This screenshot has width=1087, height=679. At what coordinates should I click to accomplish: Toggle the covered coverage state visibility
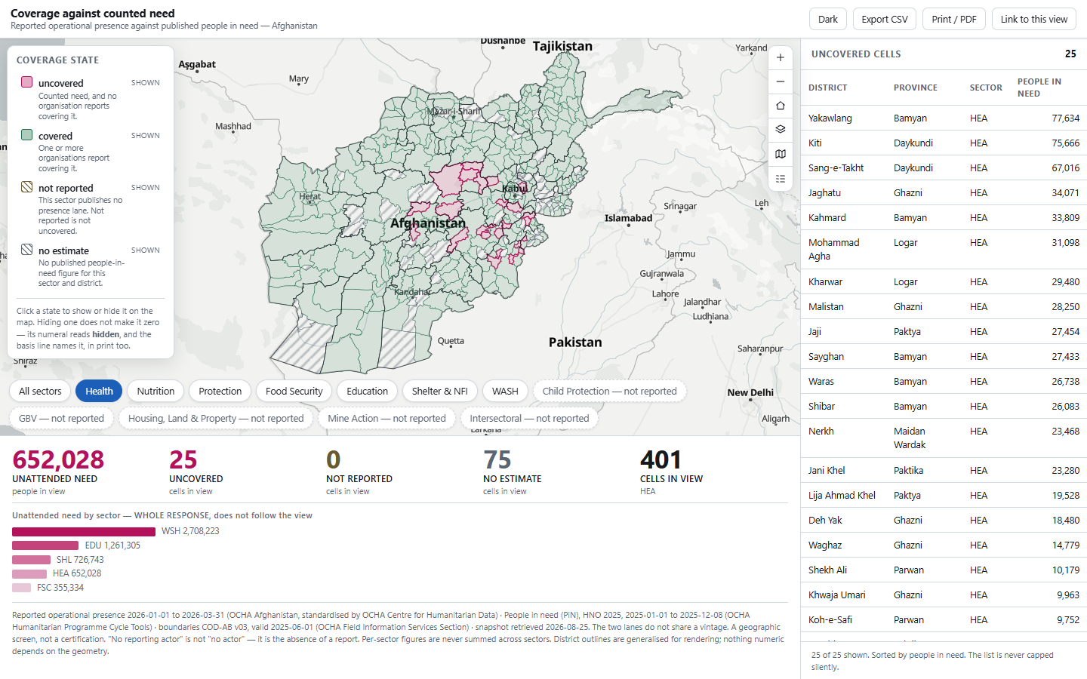[91, 151]
